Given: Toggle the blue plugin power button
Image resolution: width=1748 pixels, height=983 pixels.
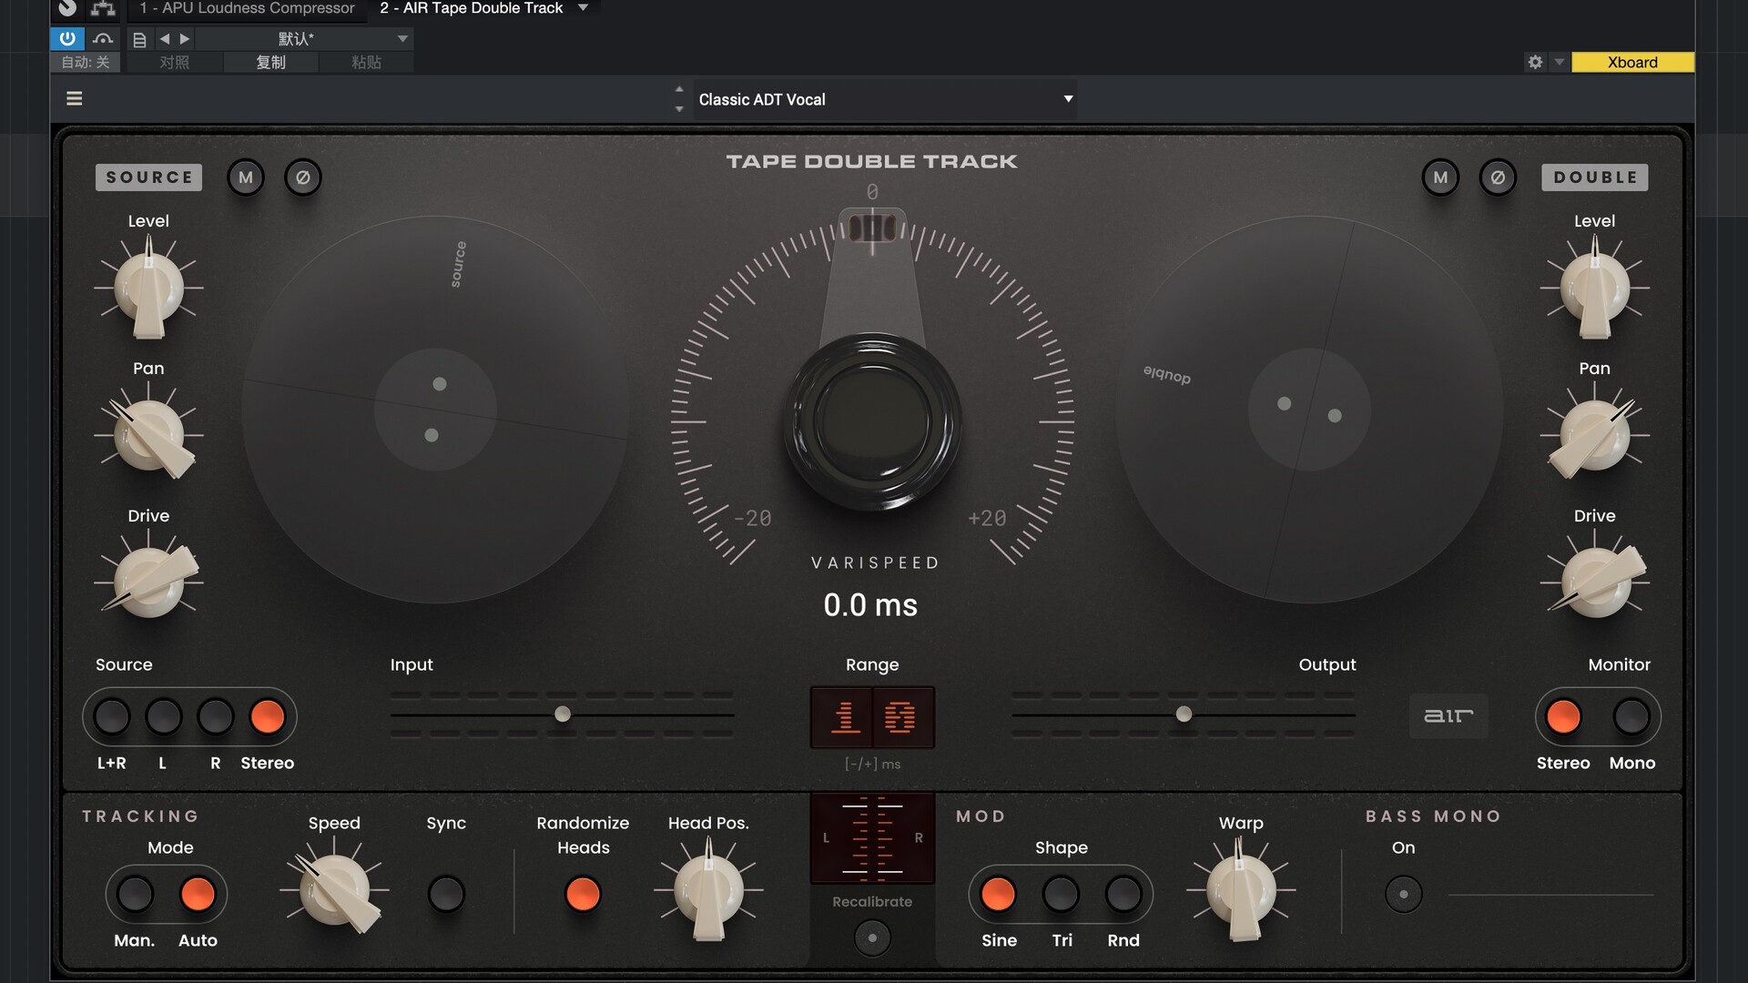Looking at the screenshot, I should (66, 38).
